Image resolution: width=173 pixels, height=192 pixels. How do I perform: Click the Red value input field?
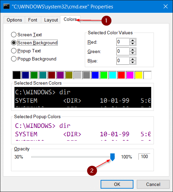pyautogui.click(x=123, y=42)
